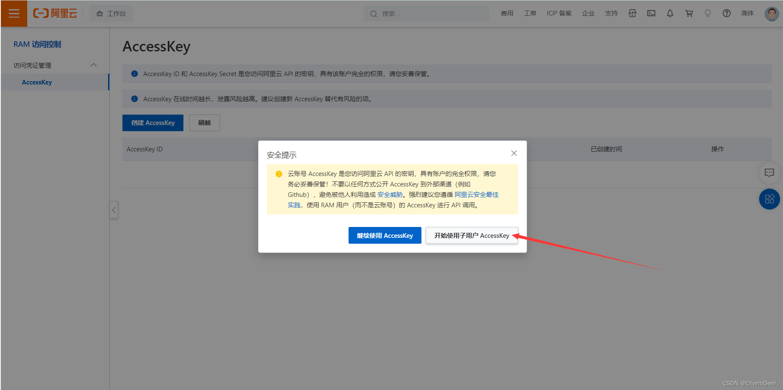Click the RAM 访问控制 sidebar title

click(37, 44)
